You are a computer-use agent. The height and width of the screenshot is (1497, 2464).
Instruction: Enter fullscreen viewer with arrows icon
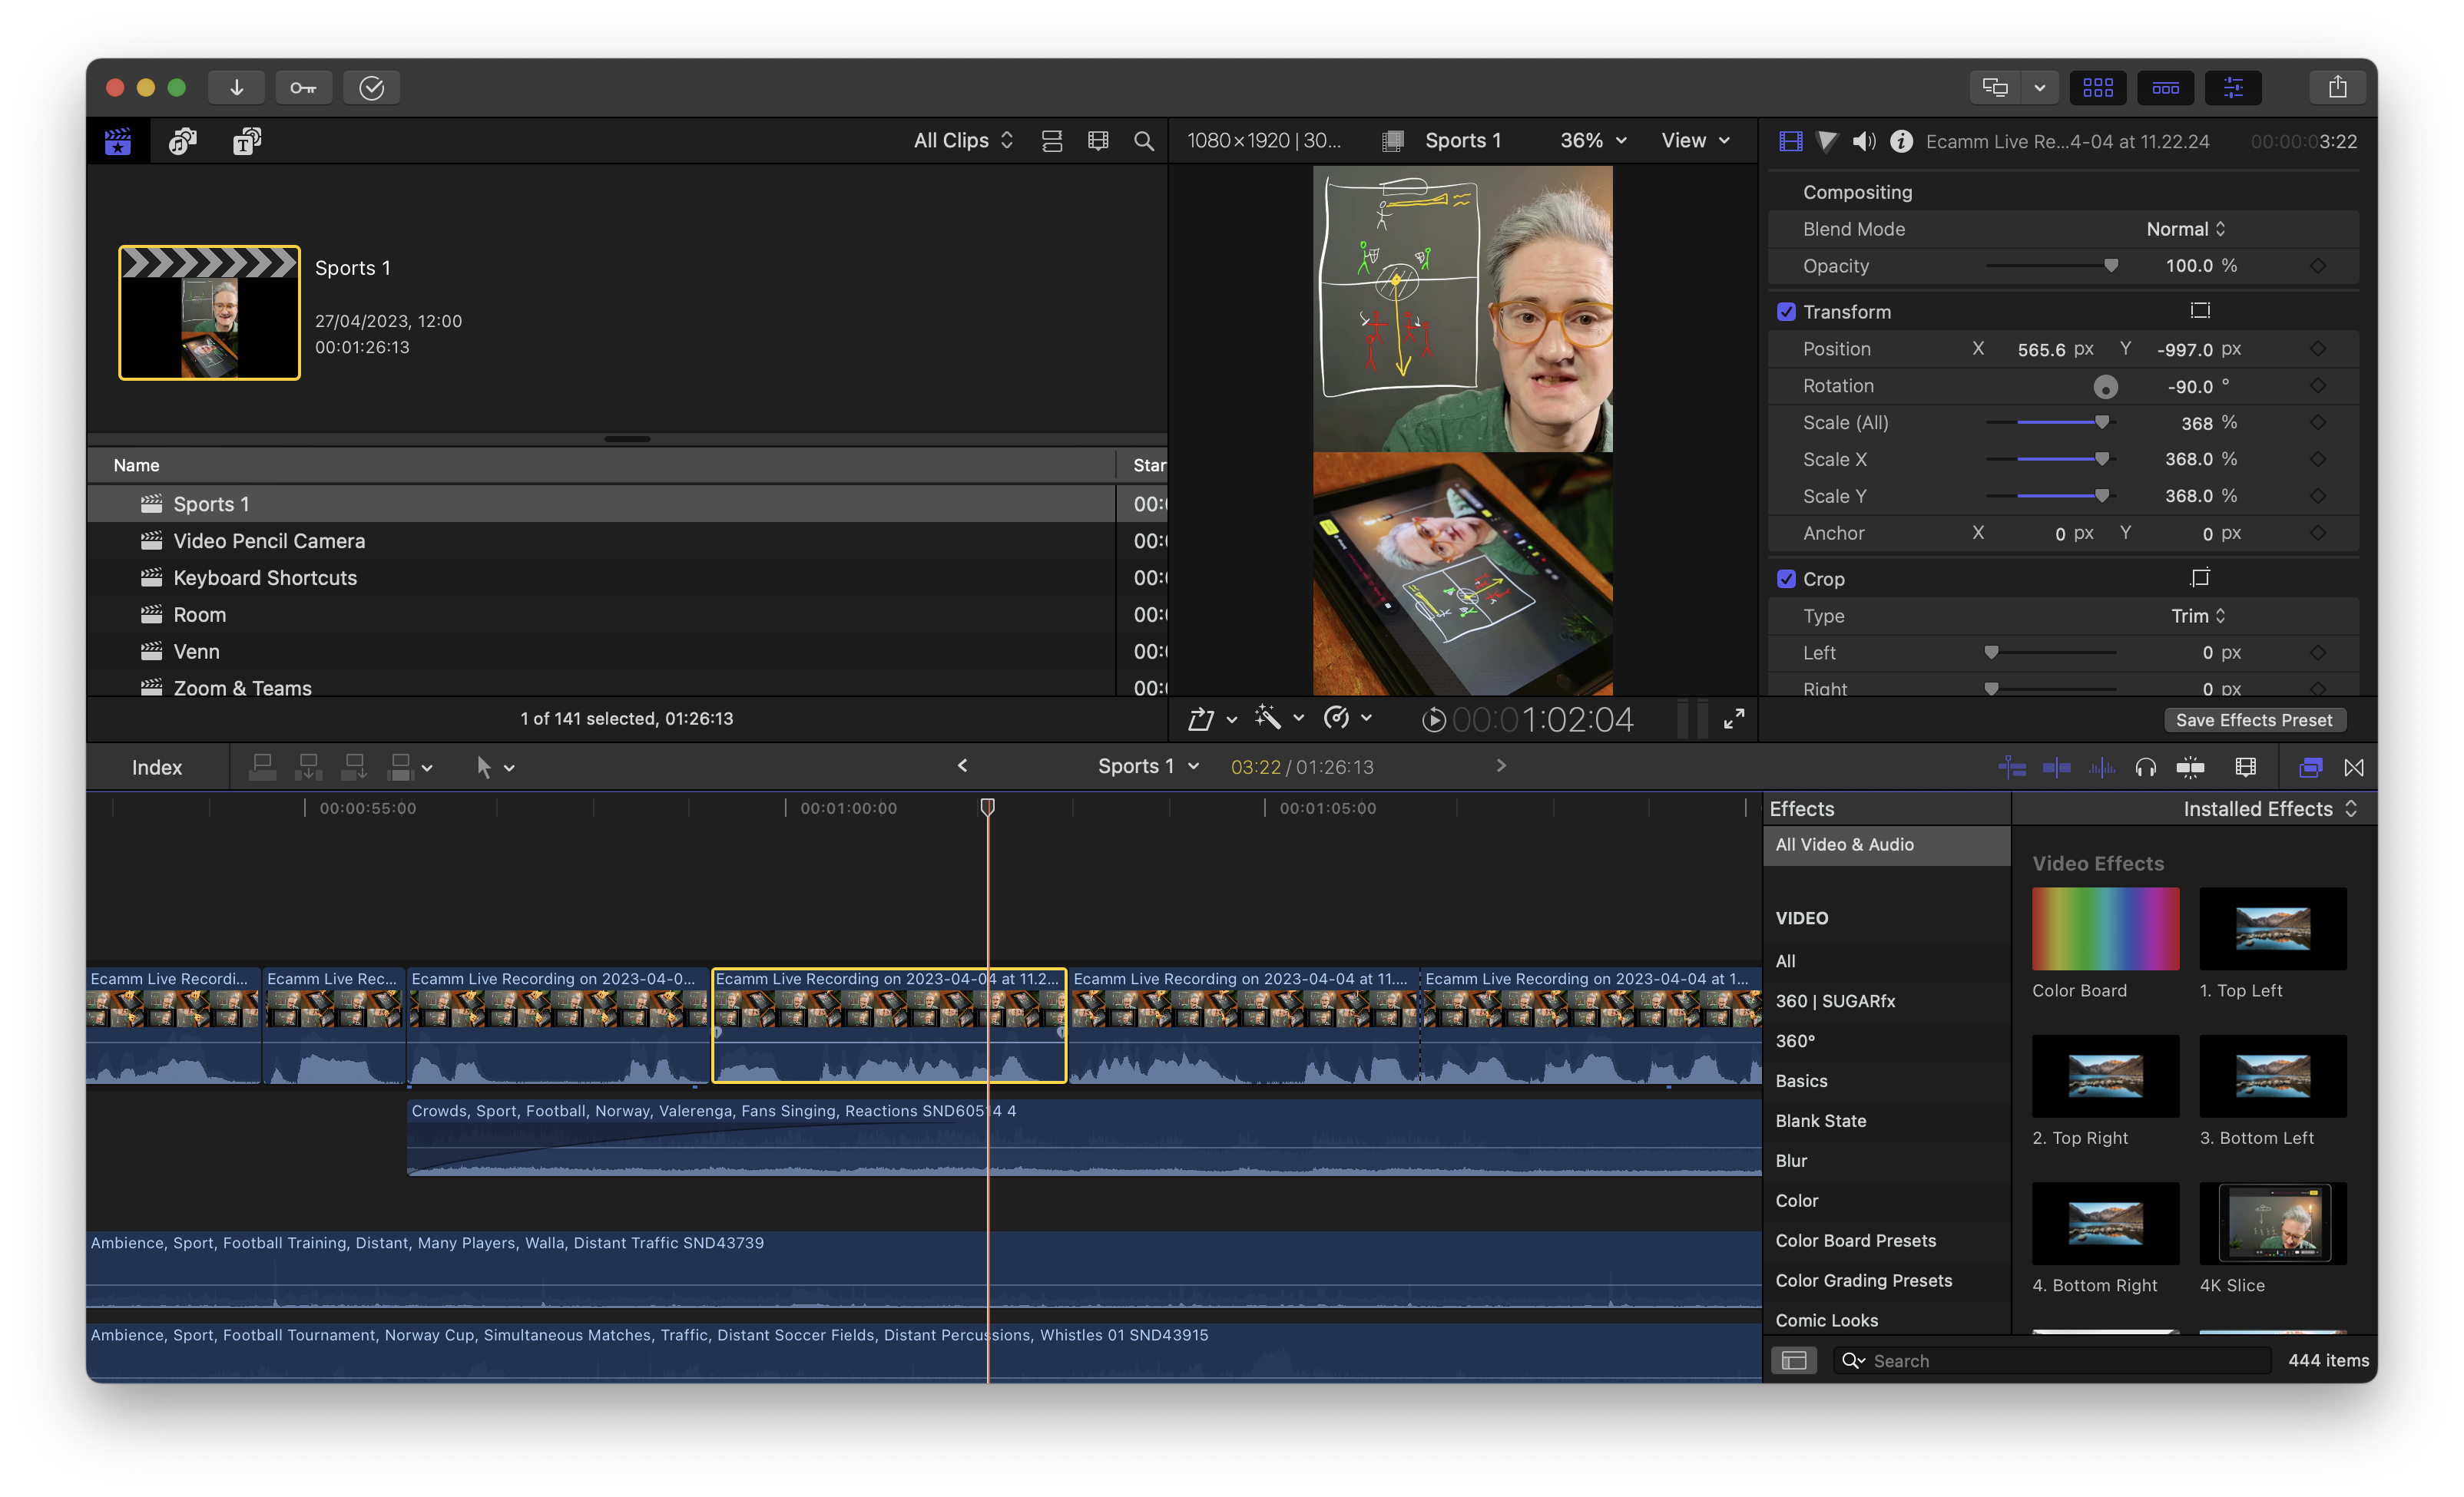tap(1734, 719)
